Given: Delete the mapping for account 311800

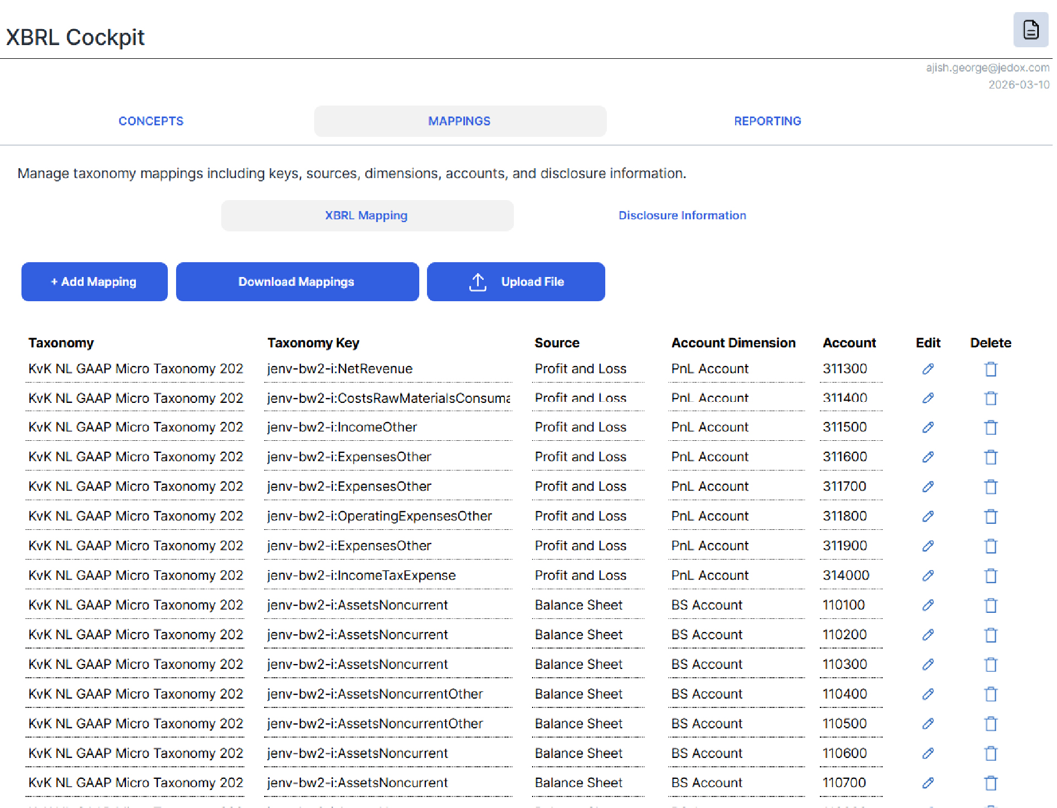Looking at the screenshot, I should point(990,516).
